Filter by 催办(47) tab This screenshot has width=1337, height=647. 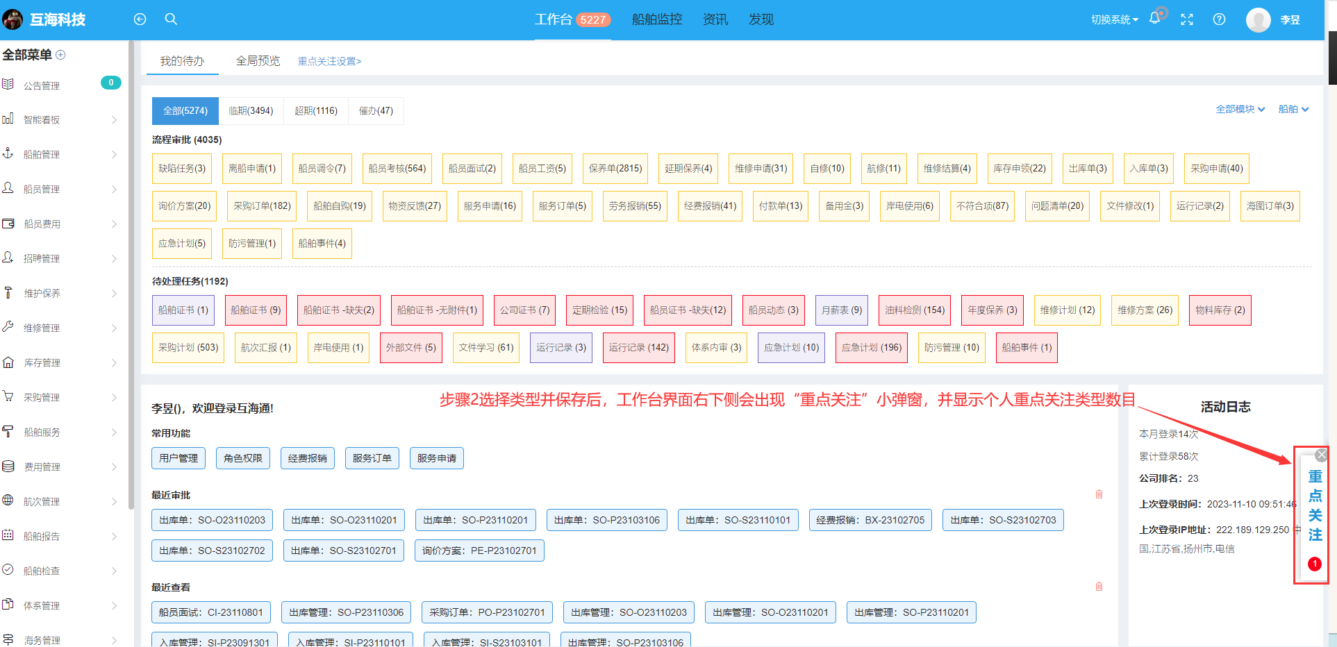coord(376,110)
